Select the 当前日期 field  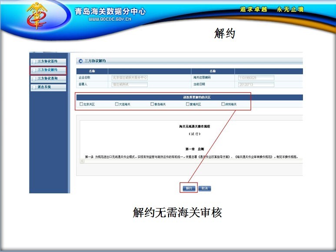pyautogui.click(x=256, y=84)
